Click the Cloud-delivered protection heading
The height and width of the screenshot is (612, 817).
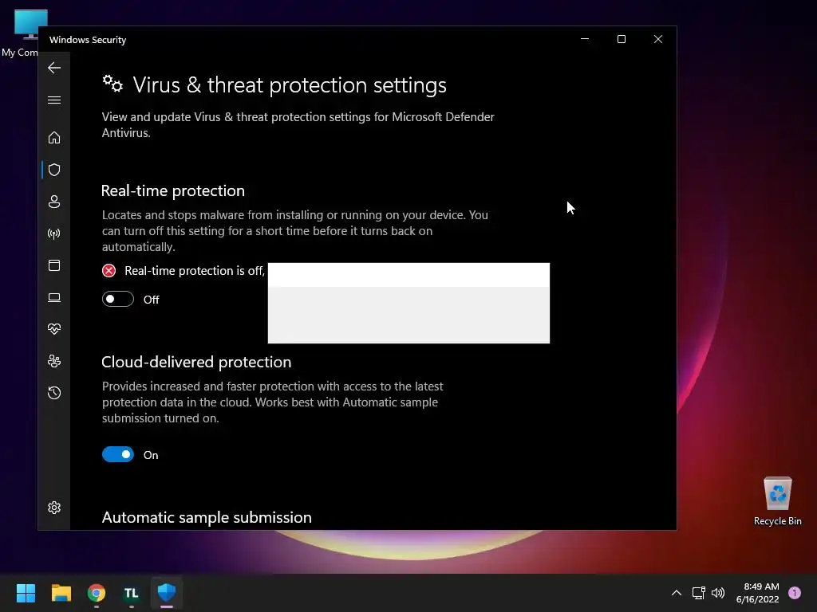[196, 362]
